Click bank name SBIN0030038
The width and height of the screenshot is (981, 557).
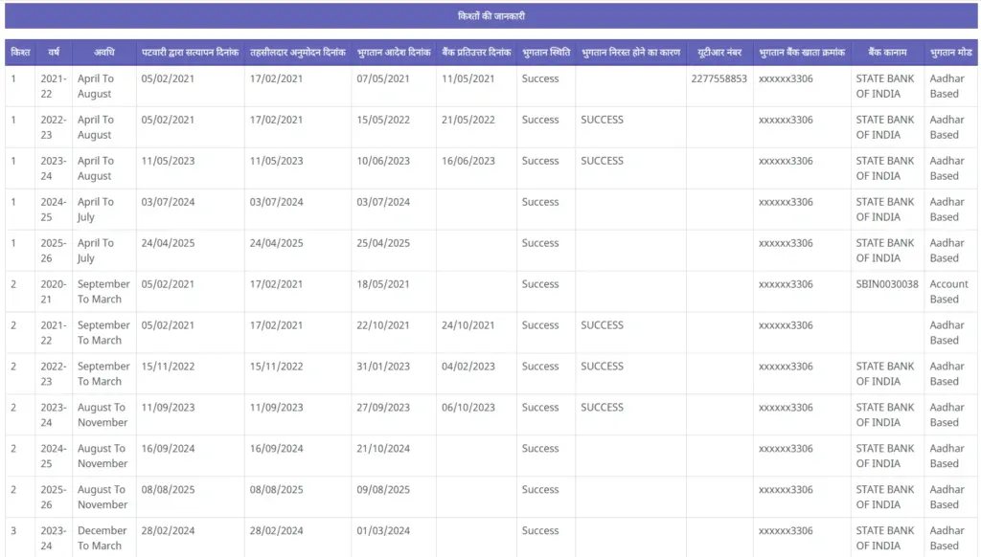[887, 284]
